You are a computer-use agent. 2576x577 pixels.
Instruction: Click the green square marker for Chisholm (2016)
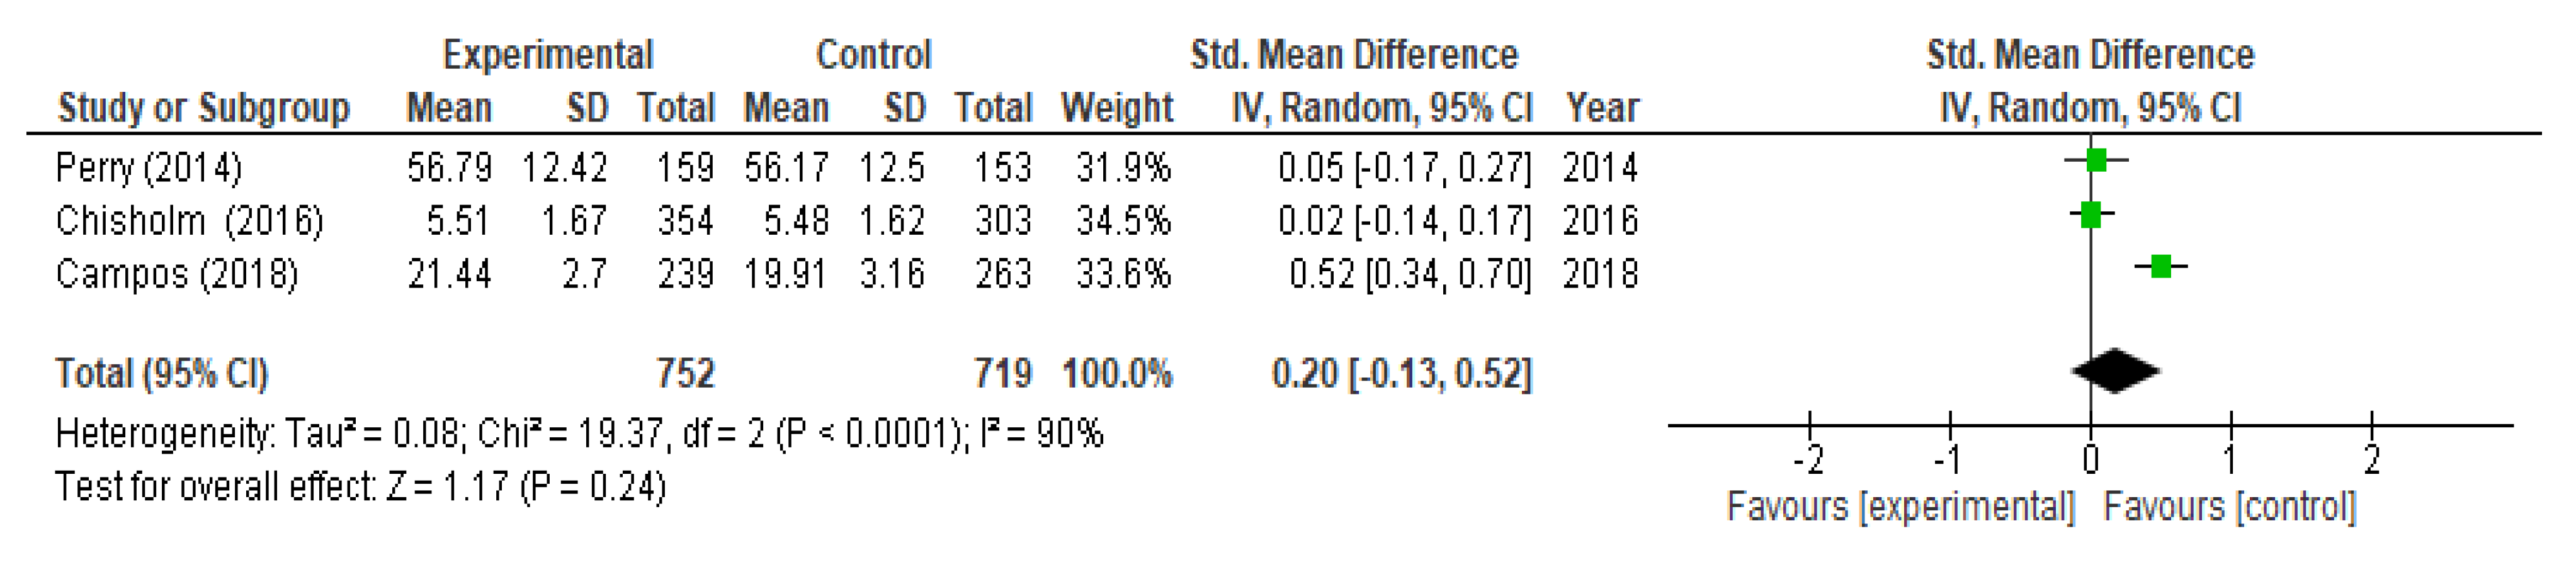pos(2090,214)
